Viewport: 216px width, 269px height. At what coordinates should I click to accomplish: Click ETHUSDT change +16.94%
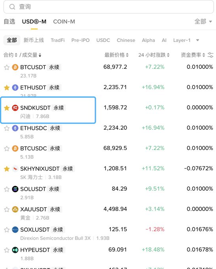(x=153, y=87)
